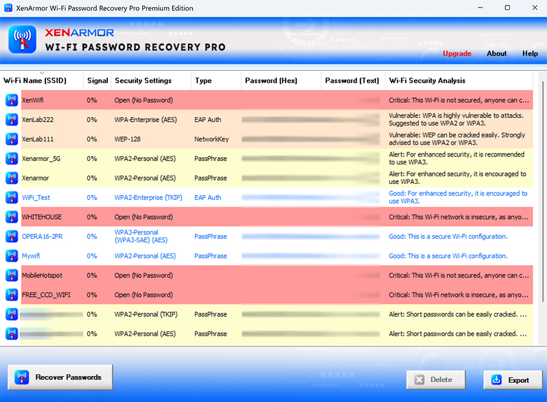Image resolution: width=547 pixels, height=402 pixels.
Task: Click the Wi-Fi icon of the WPA2-Personal (TKIP) row
Action: pos(12,314)
